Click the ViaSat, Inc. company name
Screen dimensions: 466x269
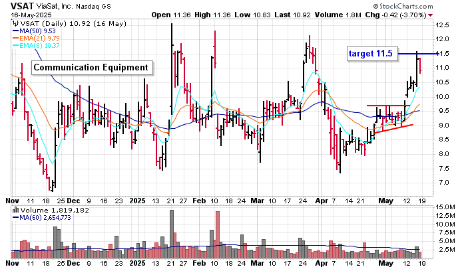[55, 6]
